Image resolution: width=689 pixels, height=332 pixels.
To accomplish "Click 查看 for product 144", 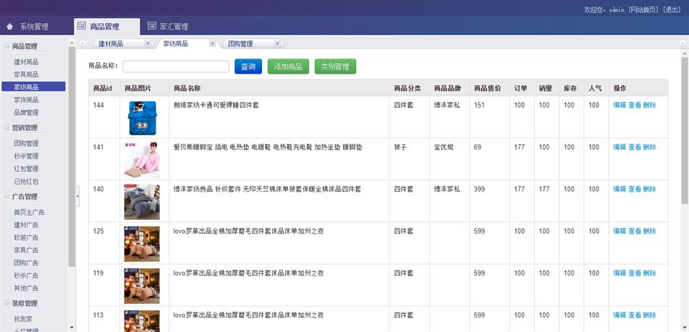I will (635, 105).
